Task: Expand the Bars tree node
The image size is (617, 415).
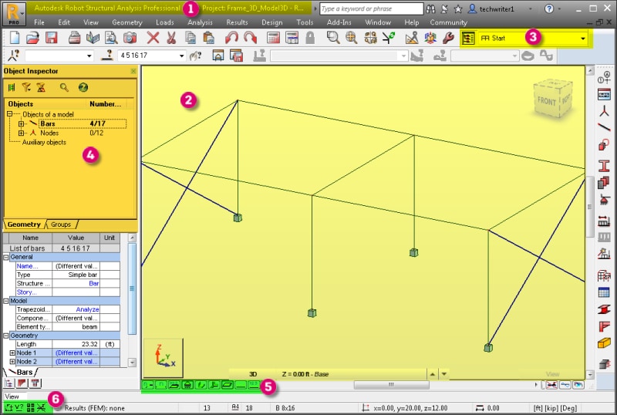Action: pyautogui.click(x=22, y=123)
